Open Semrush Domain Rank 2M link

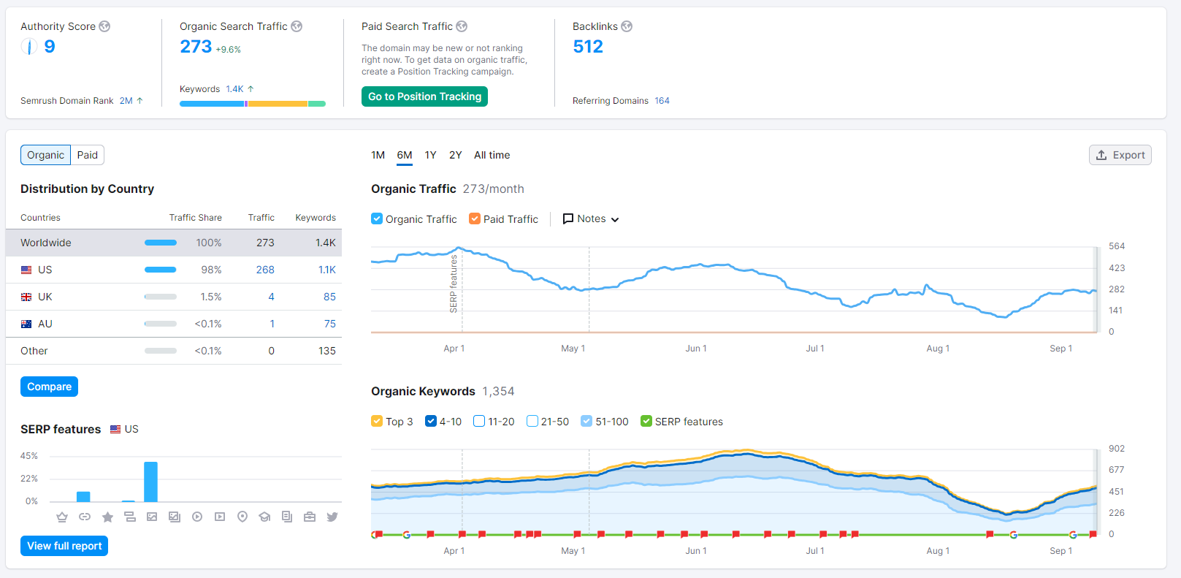pyautogui.click(x=126, y=101)
